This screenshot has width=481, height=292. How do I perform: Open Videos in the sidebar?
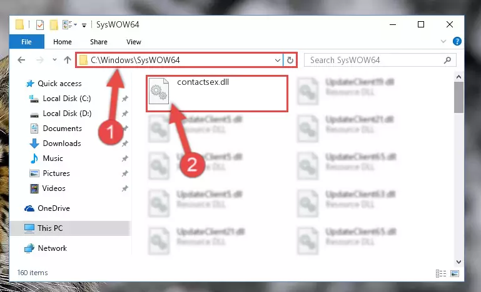click(48, 188)
